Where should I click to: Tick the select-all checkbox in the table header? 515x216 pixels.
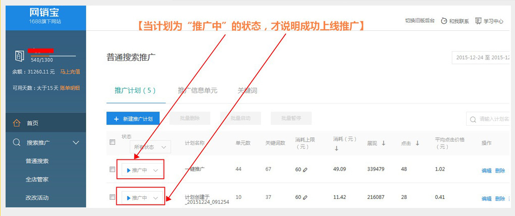click(113, 142)
